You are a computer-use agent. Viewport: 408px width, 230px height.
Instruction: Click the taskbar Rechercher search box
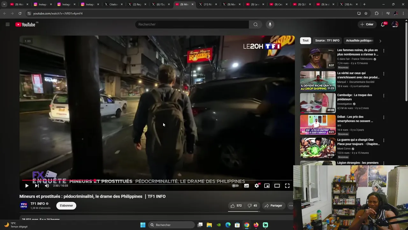point(171,225)
